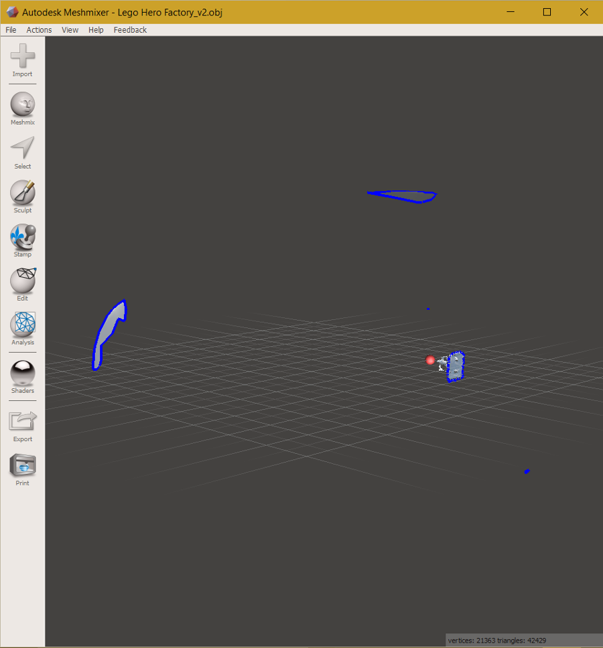
Task: Click the Meshmixer app icon in title bar
Action: point(13,12)
